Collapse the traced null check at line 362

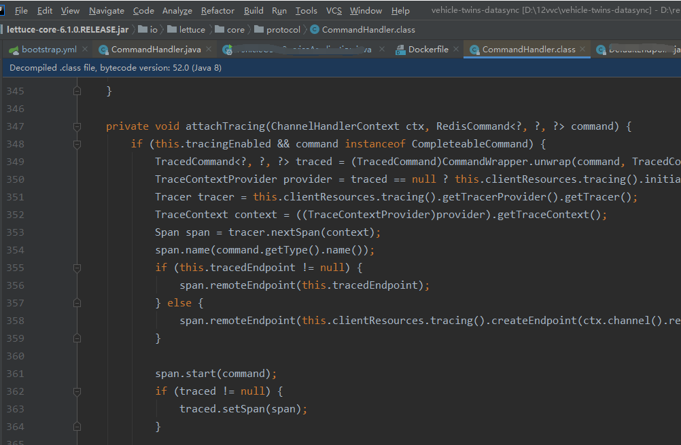click(x=77, y=391)
